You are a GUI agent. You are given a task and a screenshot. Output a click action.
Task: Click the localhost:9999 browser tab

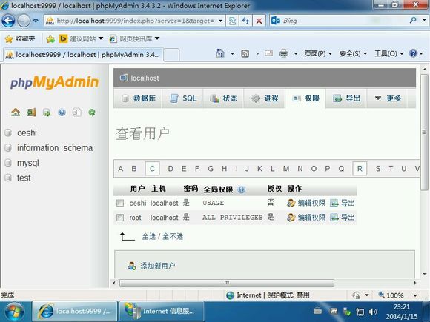tap(83, 55)
